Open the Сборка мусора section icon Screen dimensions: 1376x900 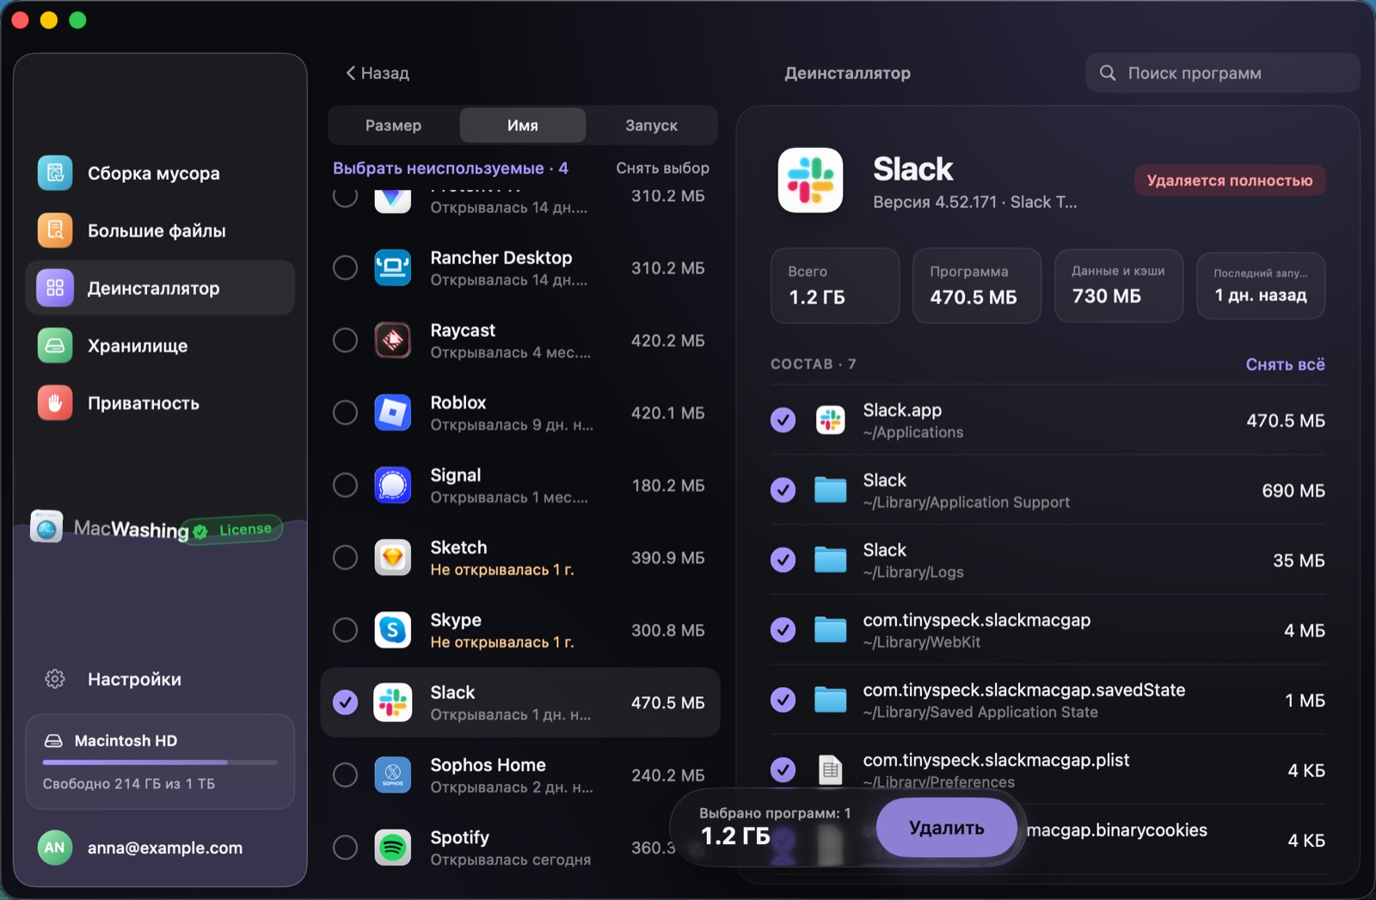(x=55, y=173)
